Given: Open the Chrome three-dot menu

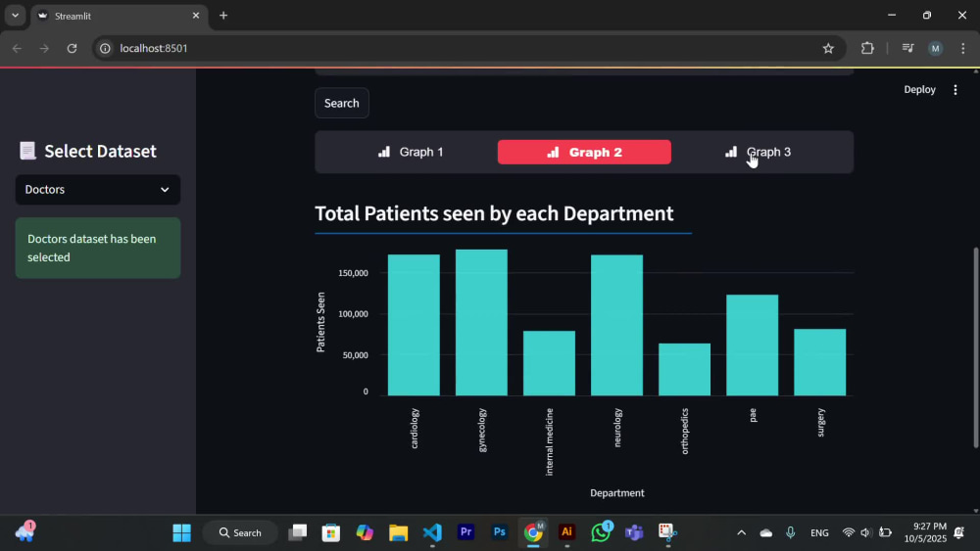Looking at the screenshot, I should (962, 48).
